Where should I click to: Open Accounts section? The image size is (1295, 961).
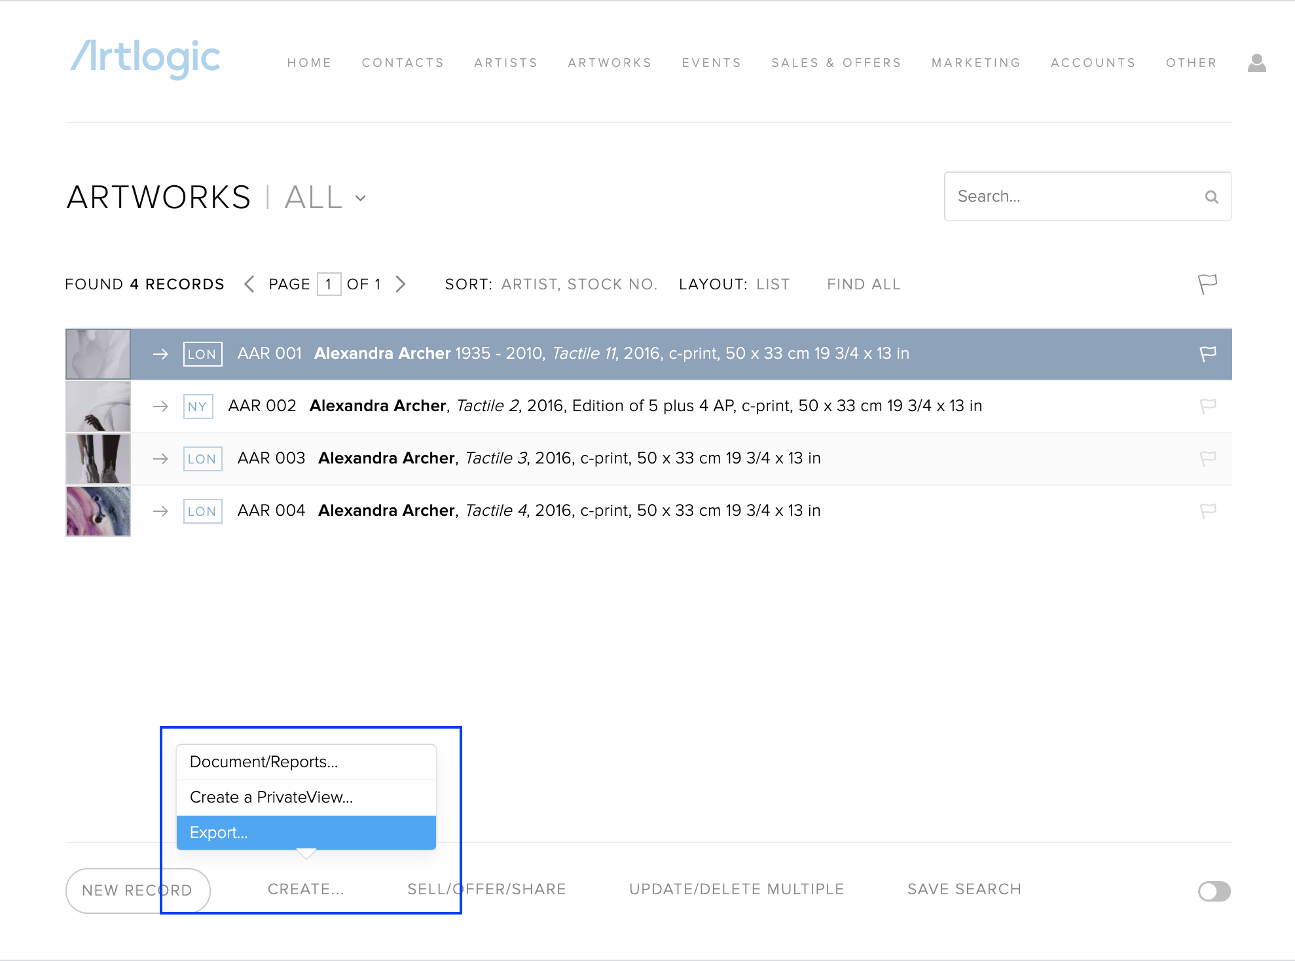[1093, 63]
